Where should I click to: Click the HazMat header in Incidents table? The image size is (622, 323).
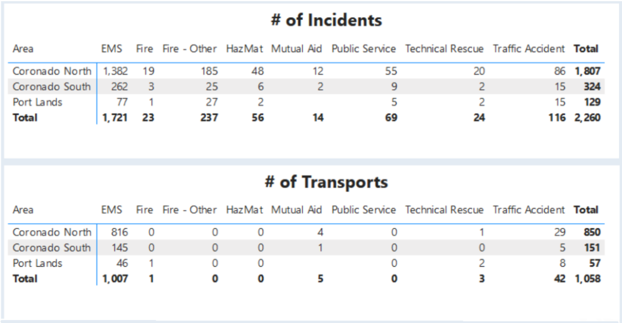244,48
